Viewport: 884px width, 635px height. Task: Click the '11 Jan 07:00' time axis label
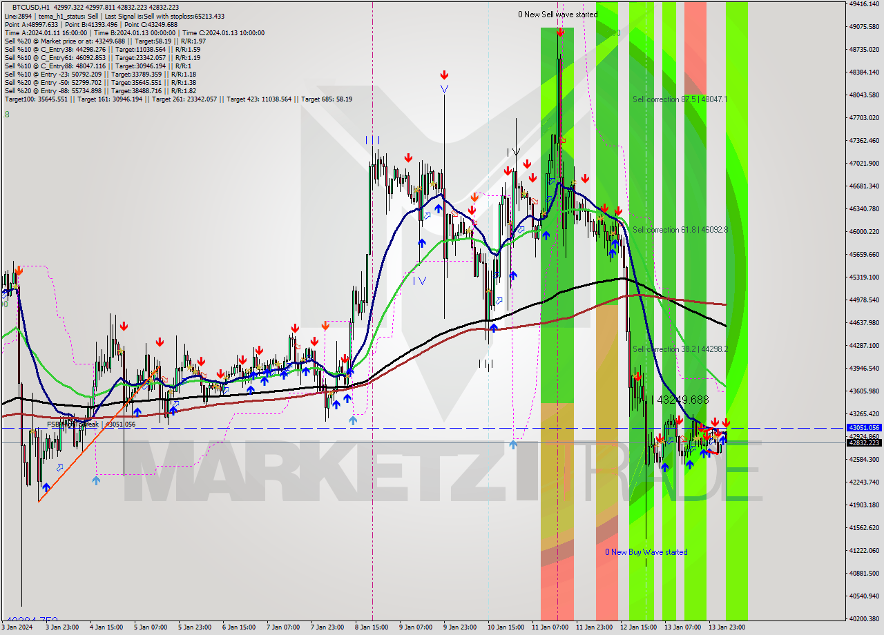click(x=550, y=627)
